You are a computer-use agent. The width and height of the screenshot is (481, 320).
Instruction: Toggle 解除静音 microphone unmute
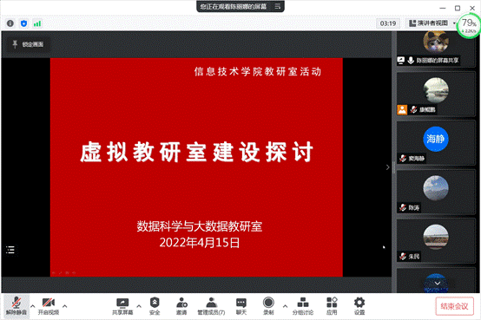tap(16, 306)
